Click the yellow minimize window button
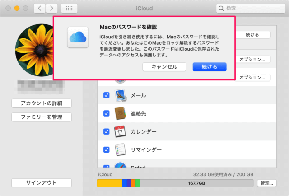The height and width of the screenshot is (196, 289). pyautogui.click(x=17, y=8)
